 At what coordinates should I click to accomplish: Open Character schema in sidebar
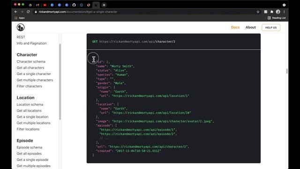pyautogui.click(x=31, y=61)
